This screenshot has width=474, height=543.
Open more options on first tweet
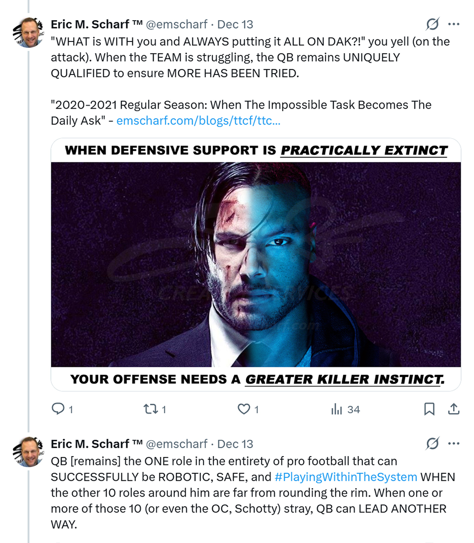pyautogui.click(x=454, y=24)
